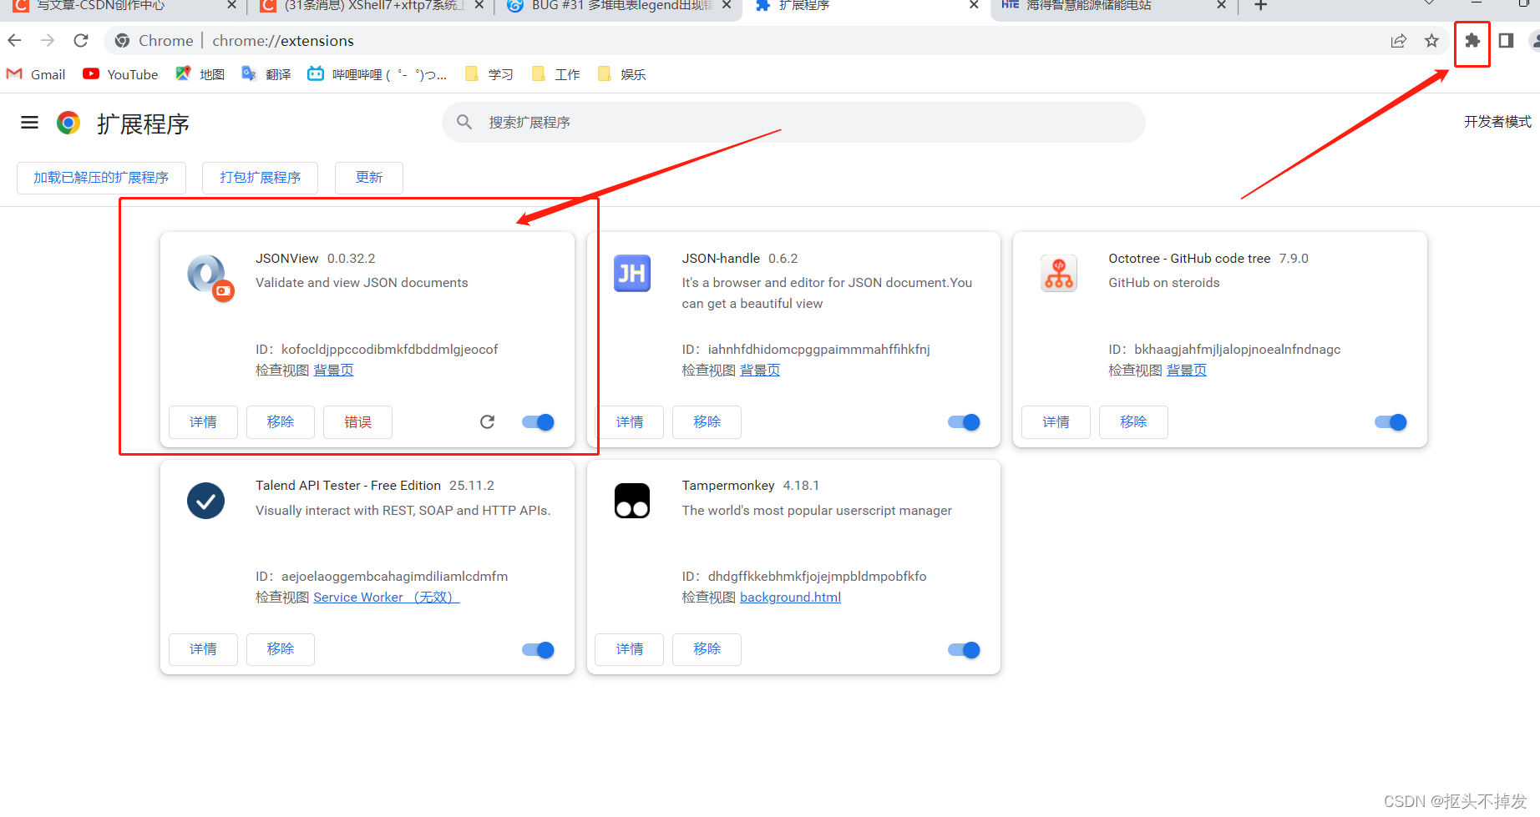Open 详情 details for JSONView
1540x817 pixels.
point(203,422)
